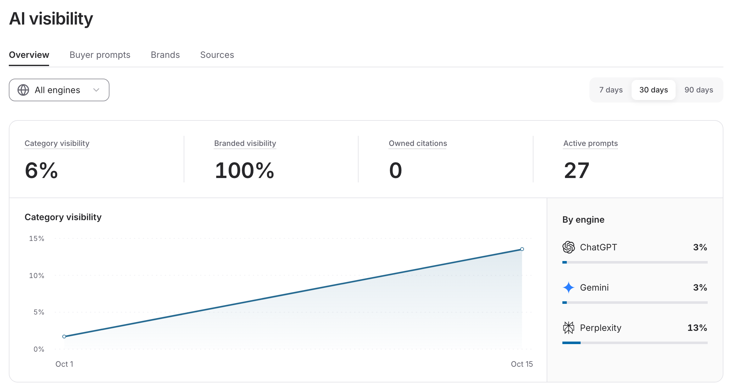This screenshot has width=736, height=390.
Task: Click the Gemini sparkle icon
Action: pos(569,287)
